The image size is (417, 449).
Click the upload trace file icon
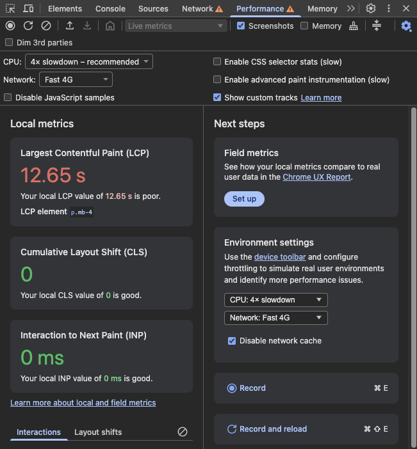(x=69, y=26)
